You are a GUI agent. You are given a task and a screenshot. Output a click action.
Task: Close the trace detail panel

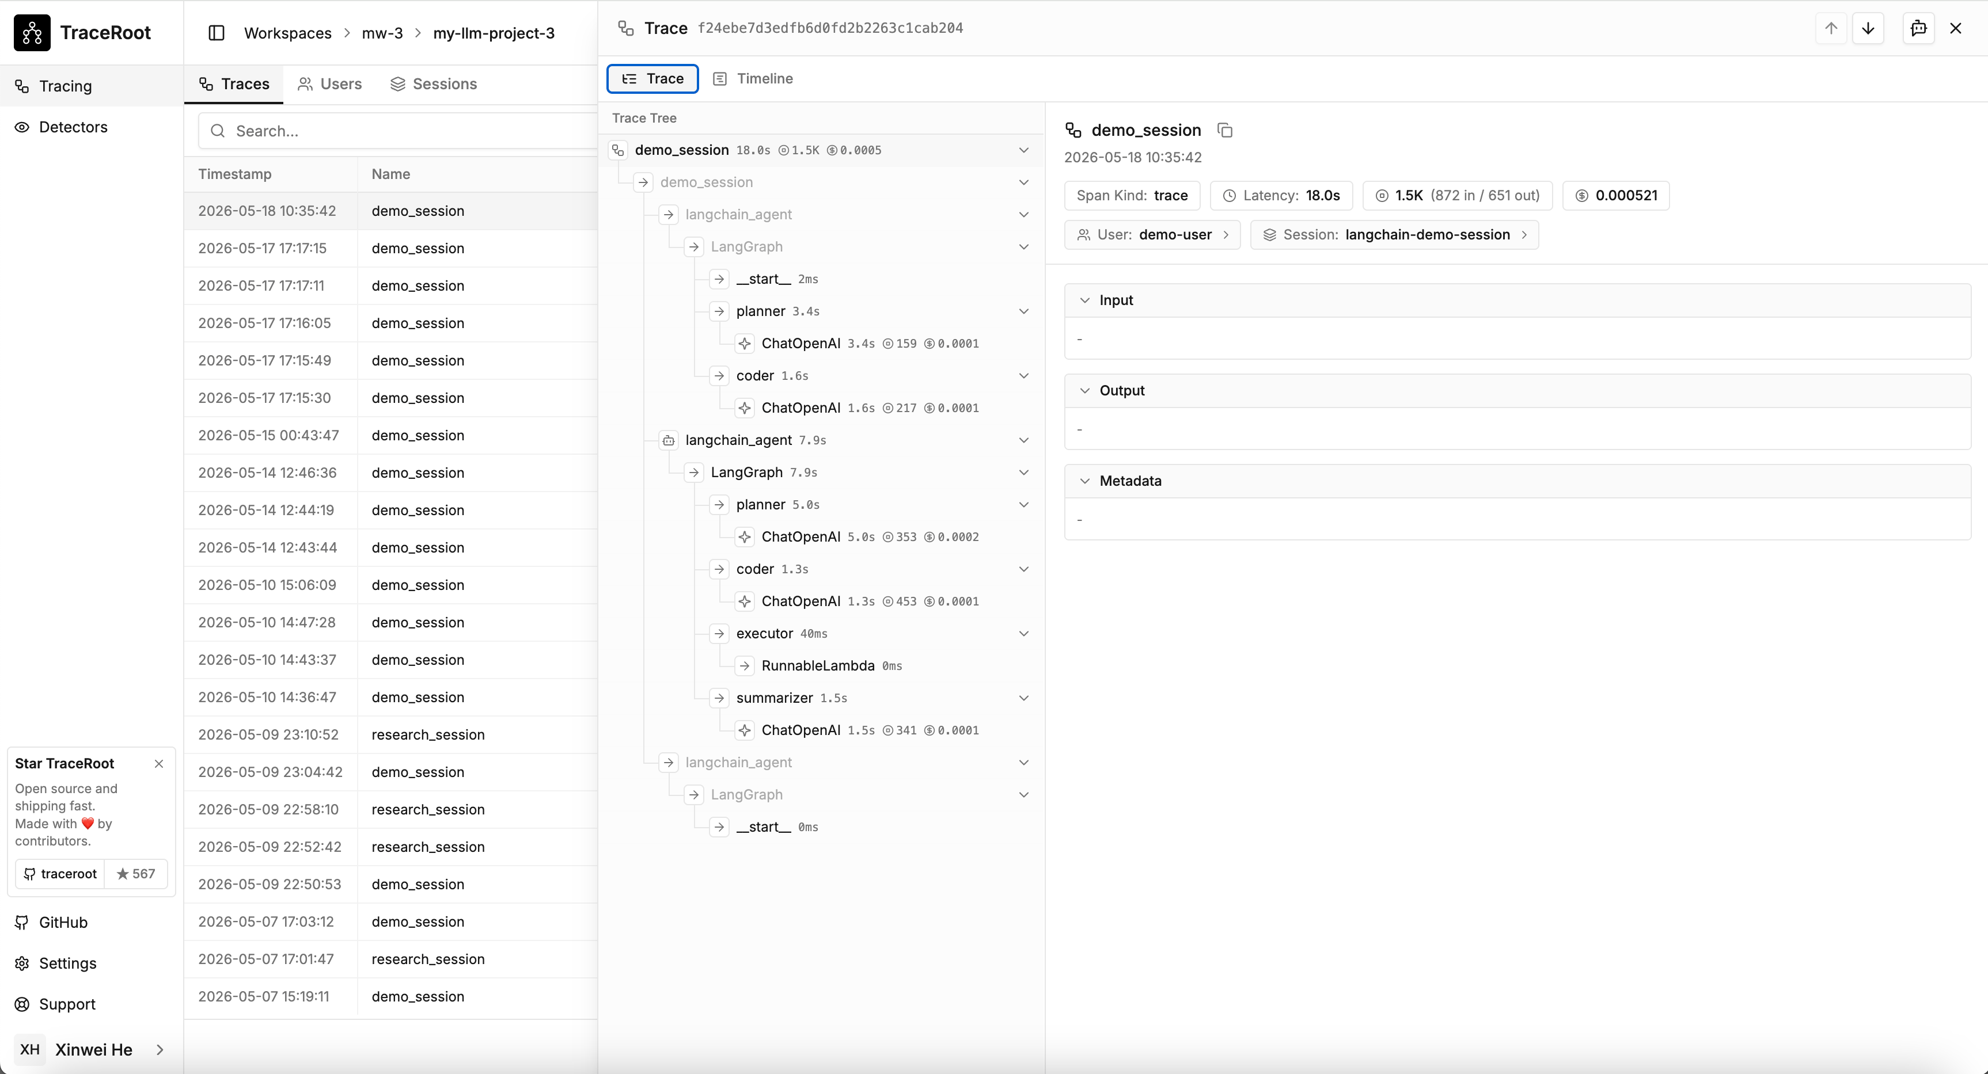(x=1956, y=29)
